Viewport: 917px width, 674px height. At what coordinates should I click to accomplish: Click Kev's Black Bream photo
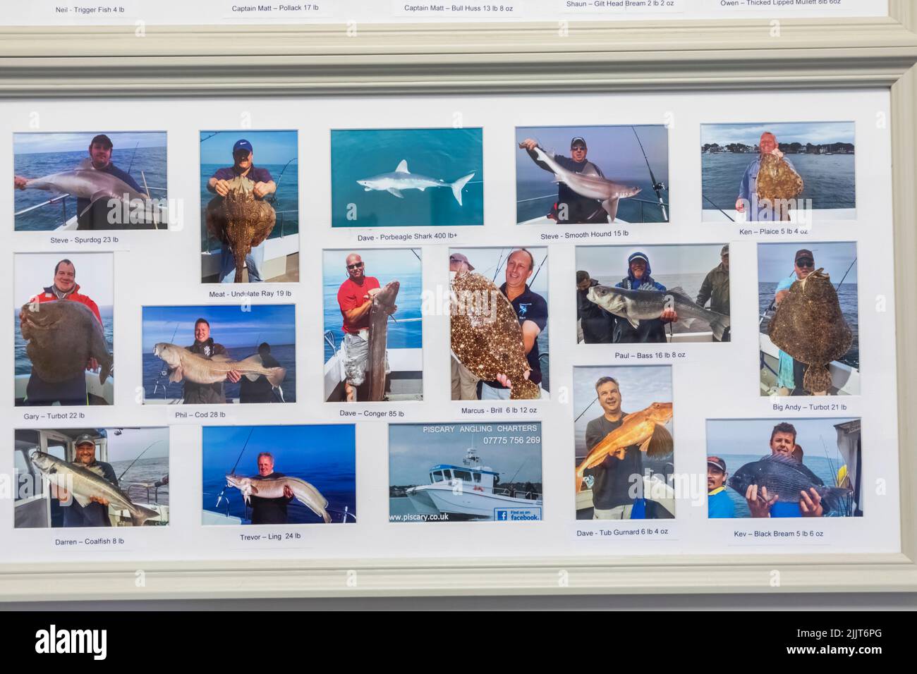tap(784, 468)
